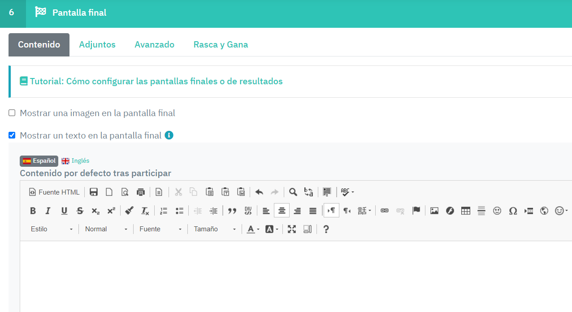Viewport: 572px width, 312px height.
Task: Open the tutorial link about pantallas finales
Action: pyautogui.click(x=156, y=82)
